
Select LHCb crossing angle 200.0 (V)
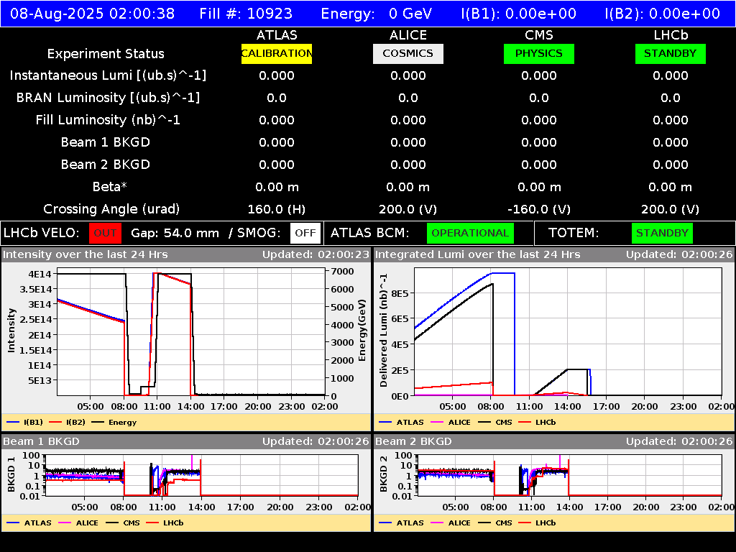(671, 209)
